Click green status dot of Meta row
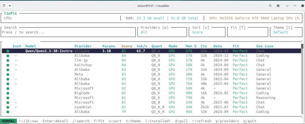The image size is (305, 124). tap(8, 74)
